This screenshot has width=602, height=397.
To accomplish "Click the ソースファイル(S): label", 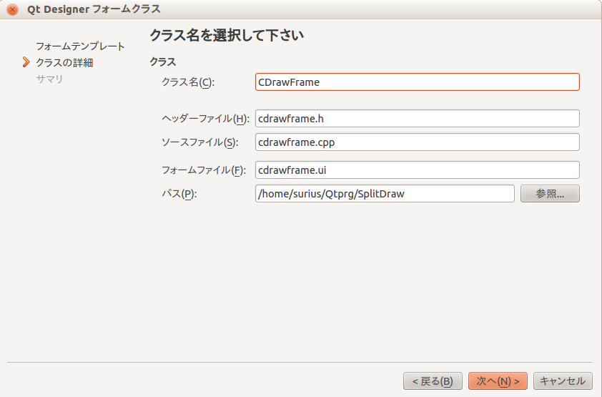I will 199,142.
